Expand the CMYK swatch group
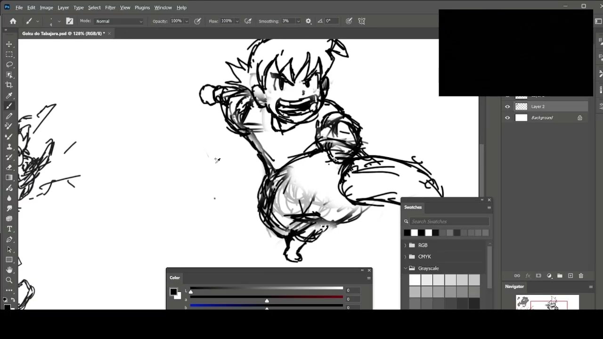 point(405,257)
